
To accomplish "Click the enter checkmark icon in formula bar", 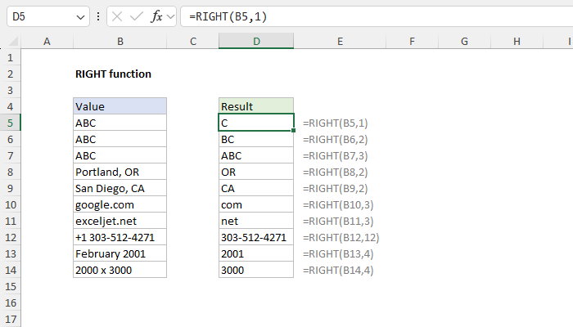I will pos(137,16).
